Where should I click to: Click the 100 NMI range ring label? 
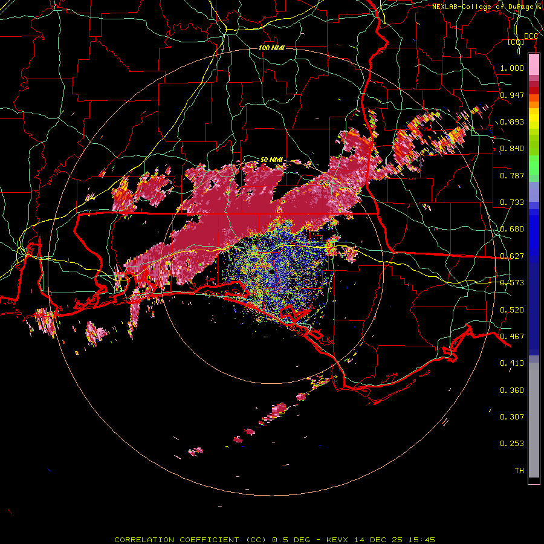pyautogui.click(x=271, y=48)
